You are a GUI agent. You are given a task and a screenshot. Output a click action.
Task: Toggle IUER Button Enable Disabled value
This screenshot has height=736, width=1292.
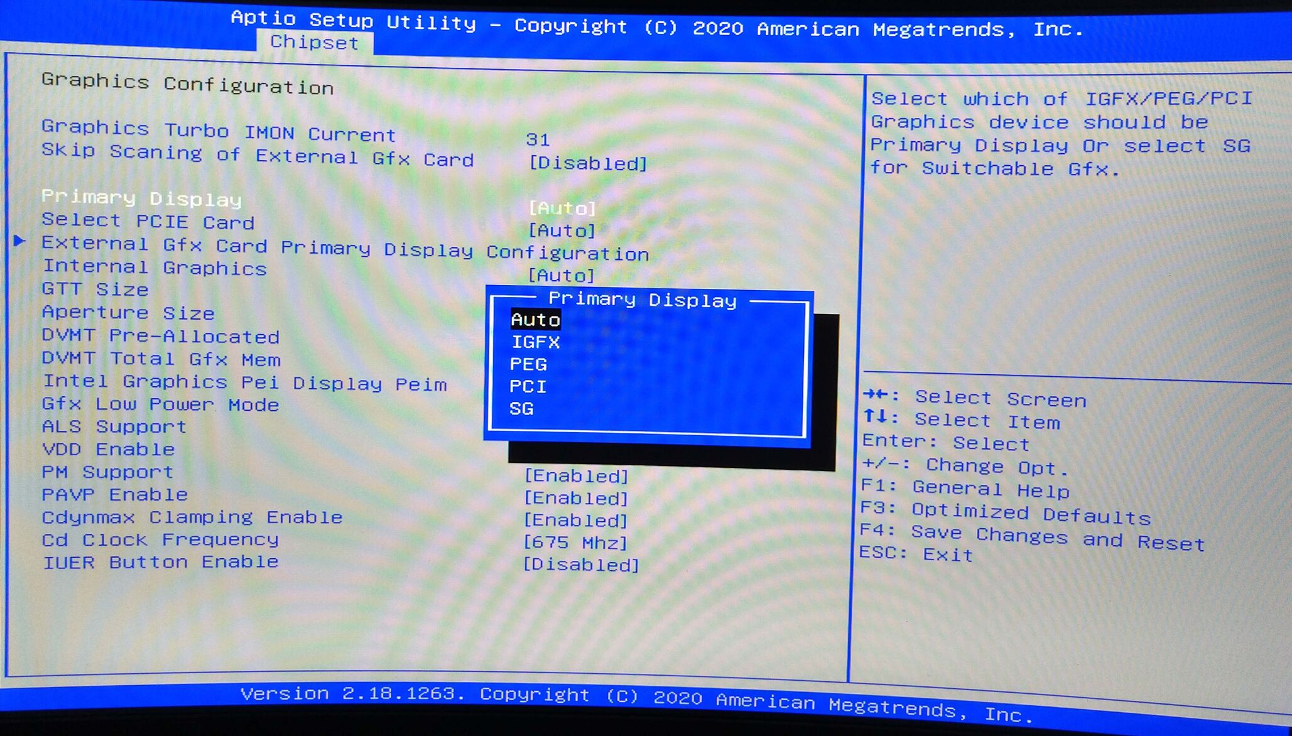[x=580, y=565]
